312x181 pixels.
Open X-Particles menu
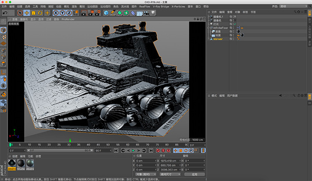pyautogui.click(x=178, y=6)
